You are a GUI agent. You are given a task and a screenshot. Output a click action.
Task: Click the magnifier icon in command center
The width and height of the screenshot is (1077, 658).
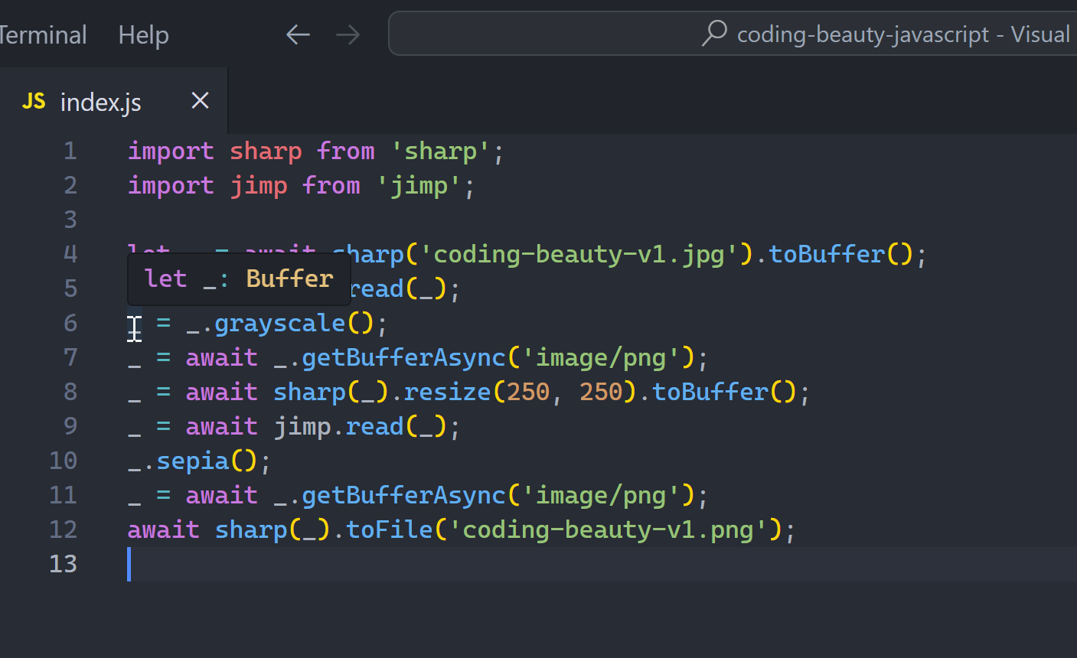[x=714, y=34]
